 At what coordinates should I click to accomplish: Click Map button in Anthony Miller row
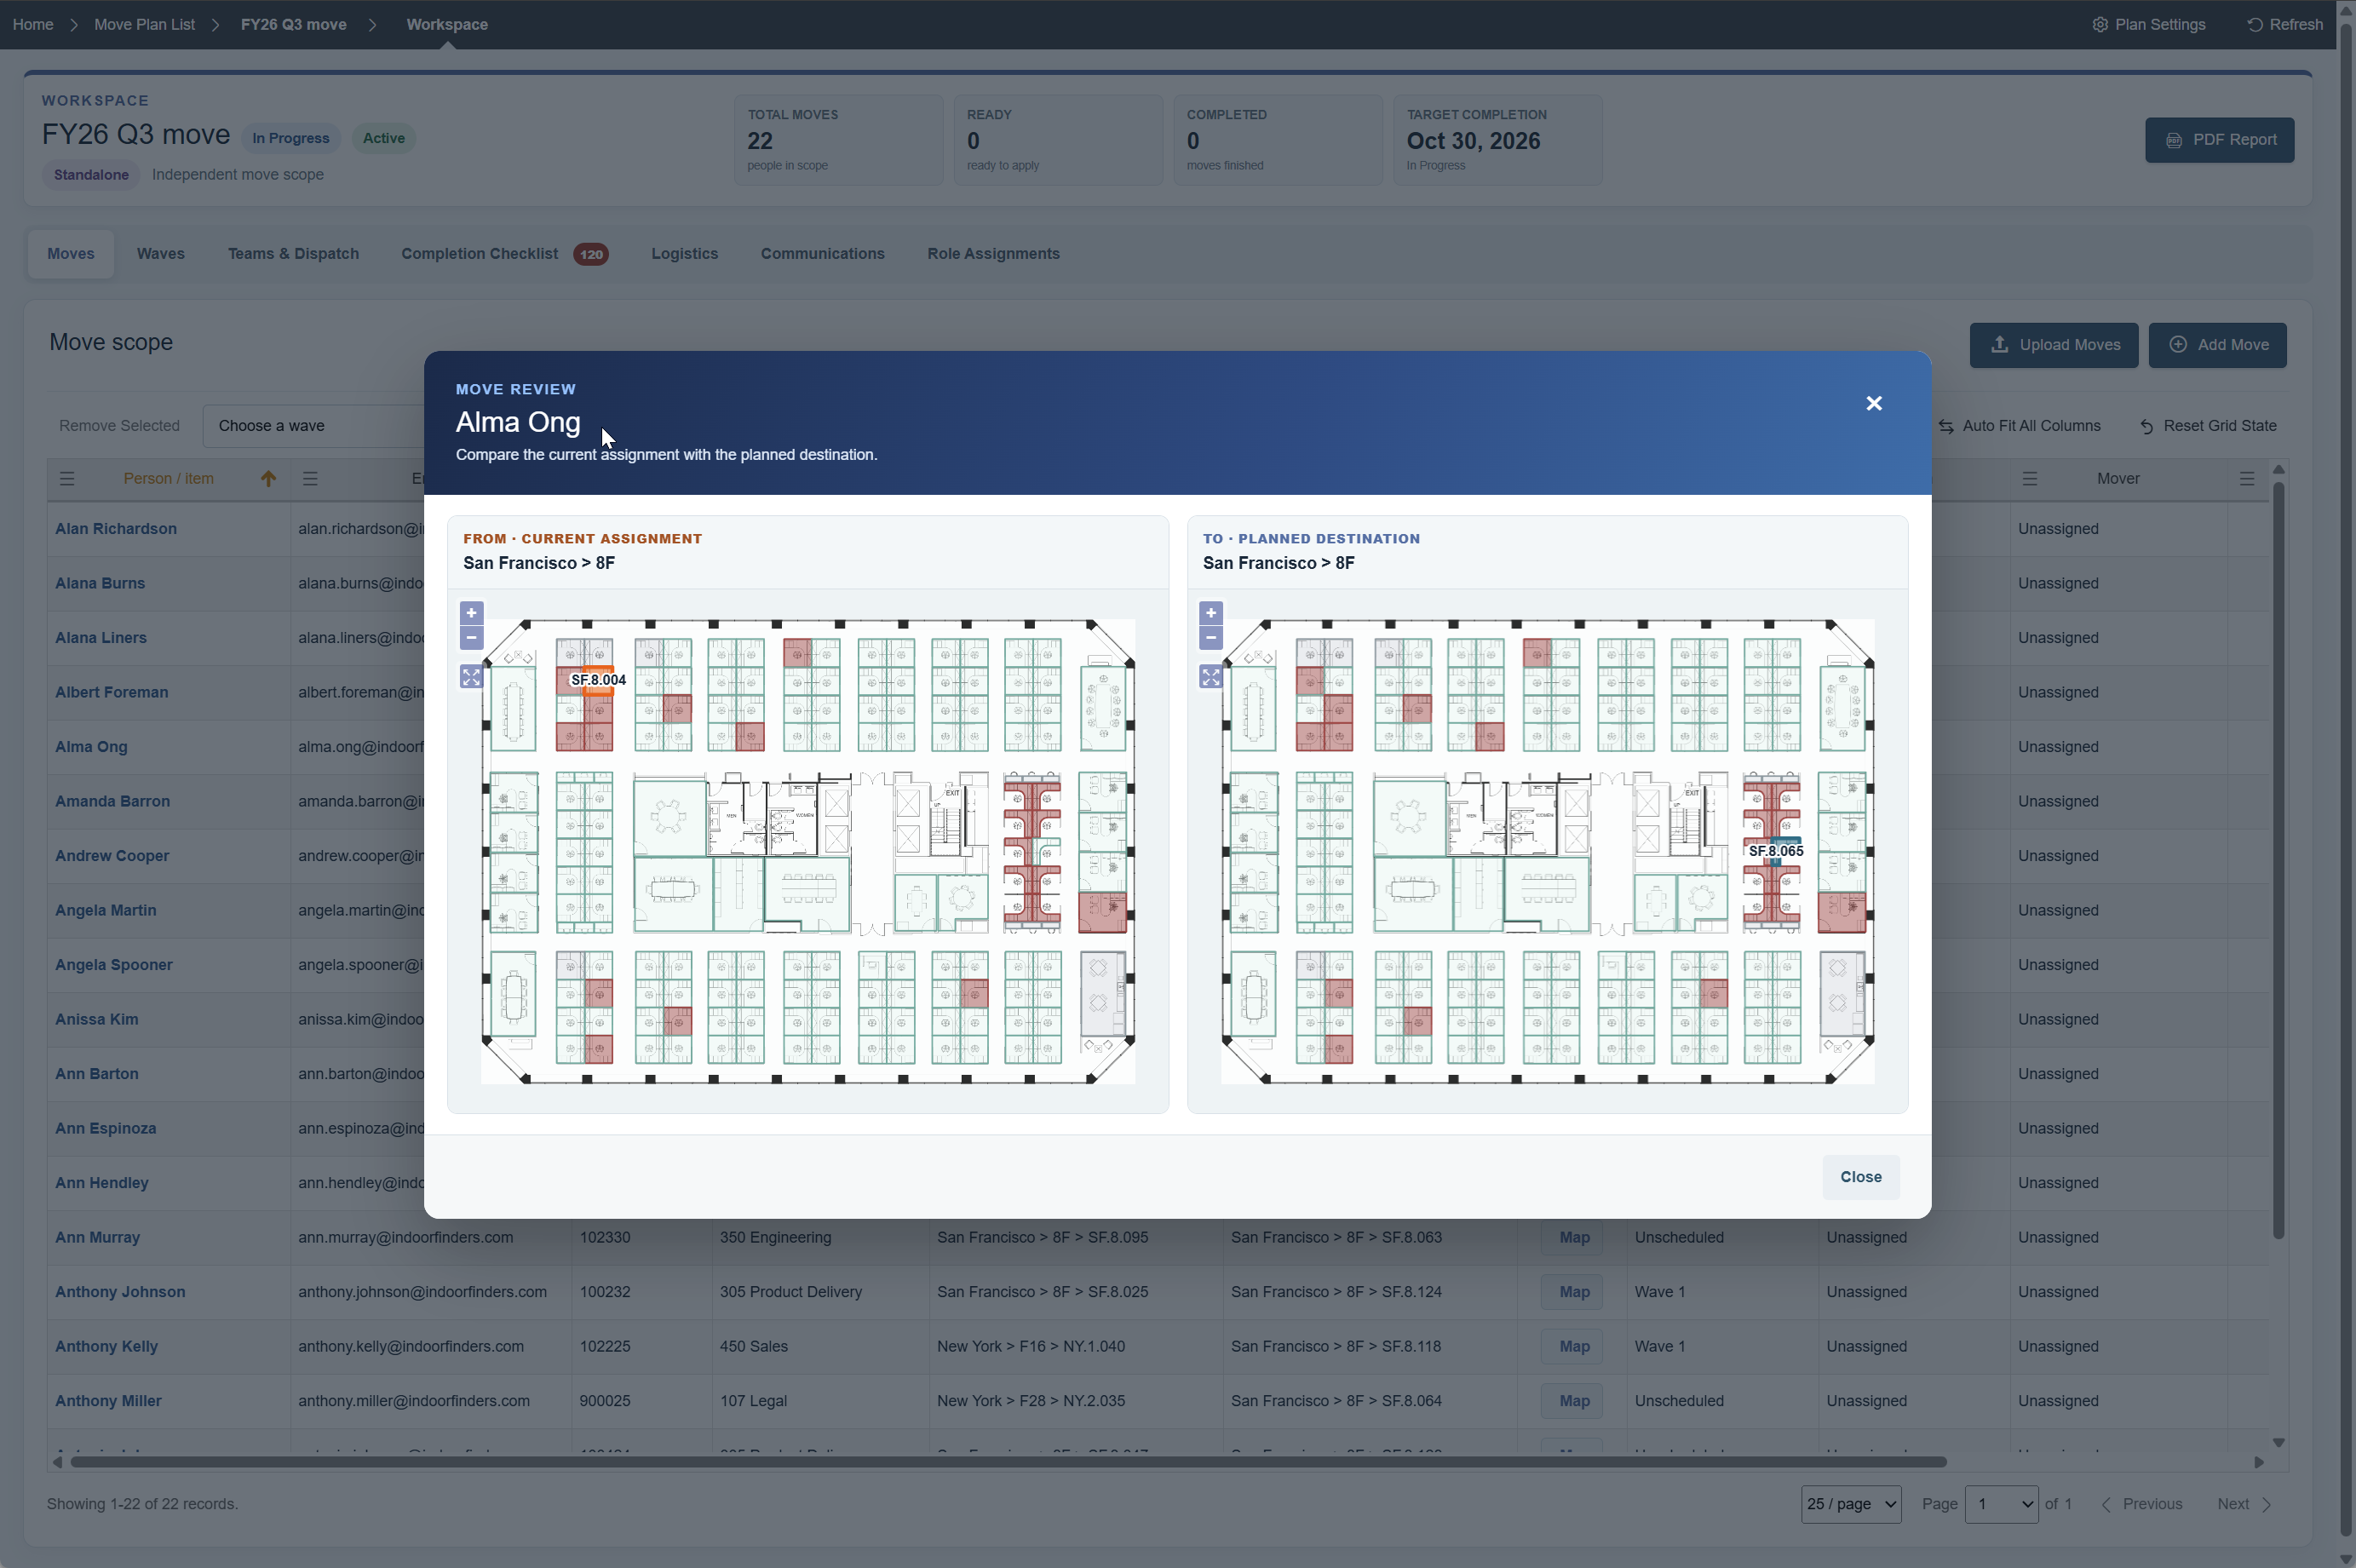(1574, 1401)
